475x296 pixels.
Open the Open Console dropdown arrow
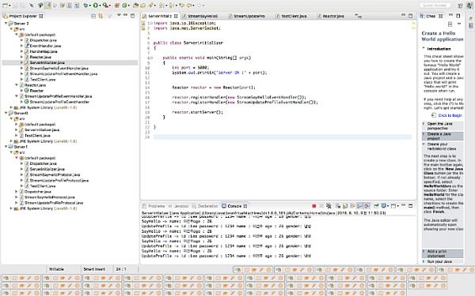point(397,206)
